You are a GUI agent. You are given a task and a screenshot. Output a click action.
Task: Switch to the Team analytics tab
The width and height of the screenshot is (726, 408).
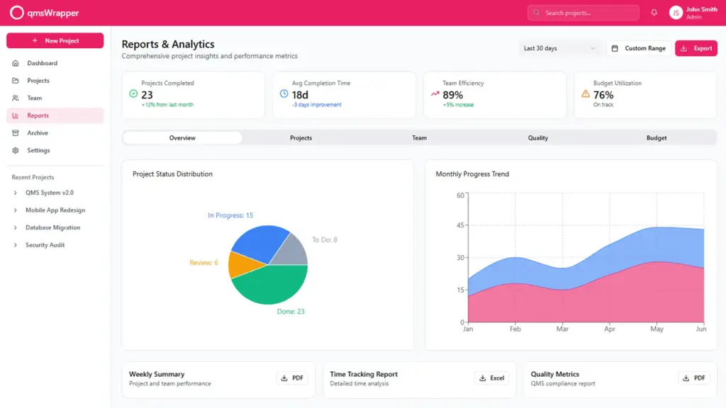pos(419,138)
